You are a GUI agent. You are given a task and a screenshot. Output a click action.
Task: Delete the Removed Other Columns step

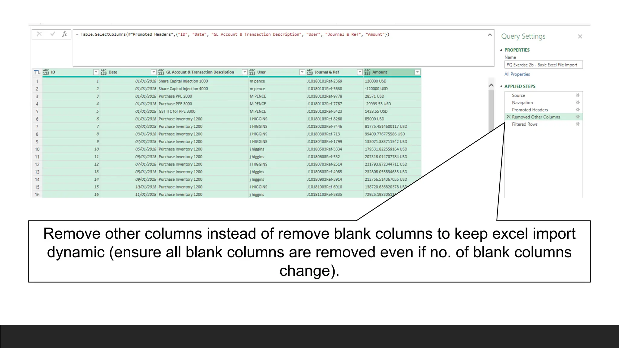[508, 117]
